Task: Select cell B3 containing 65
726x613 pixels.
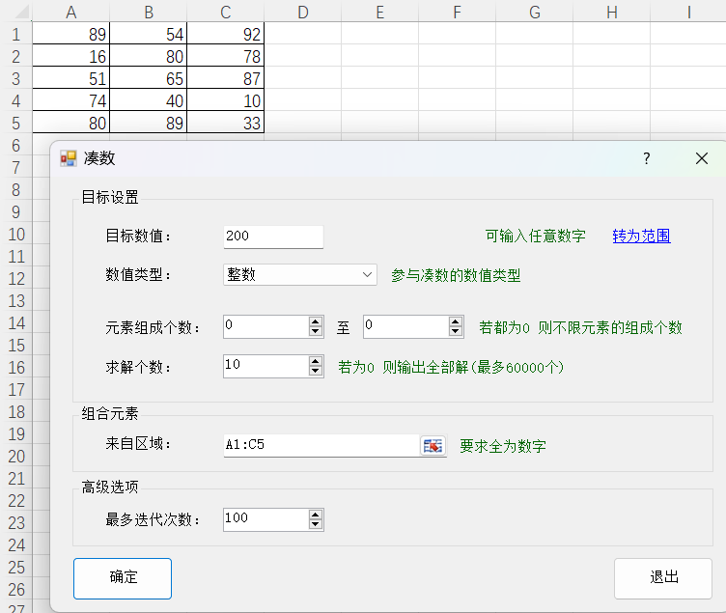Action: click(148, 78)
